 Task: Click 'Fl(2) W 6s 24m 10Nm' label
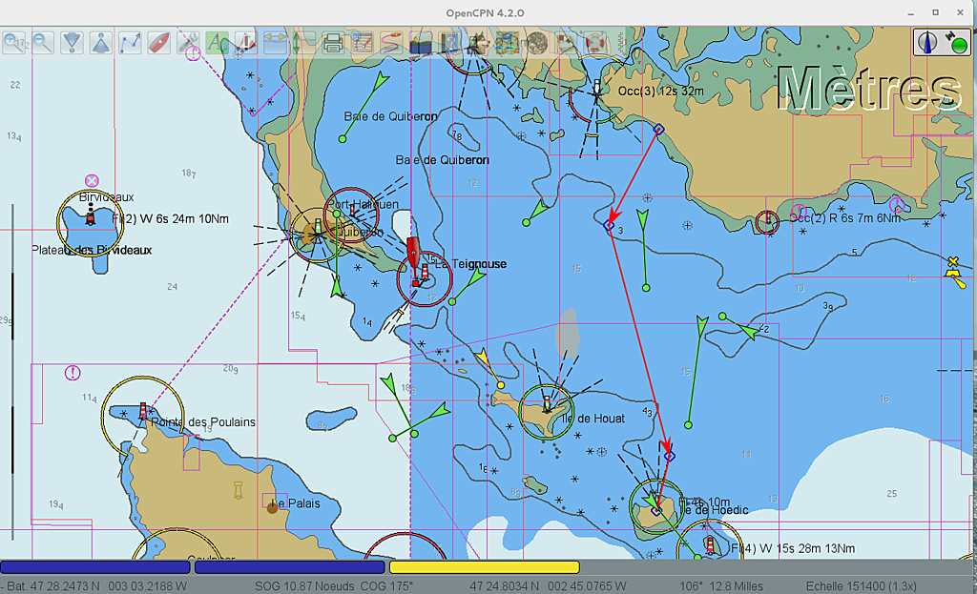[x=170, y=219]
